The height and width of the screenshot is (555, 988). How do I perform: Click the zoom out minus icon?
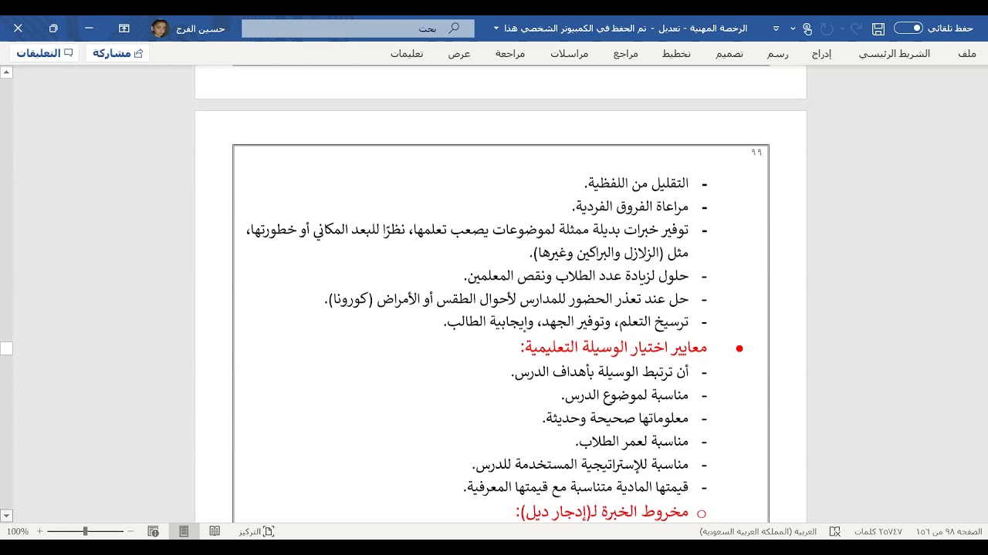(x=130, y=531)
